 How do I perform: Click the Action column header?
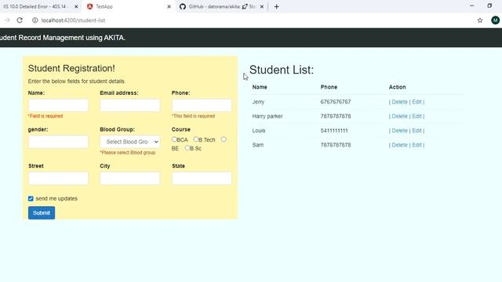click(398, 87)
